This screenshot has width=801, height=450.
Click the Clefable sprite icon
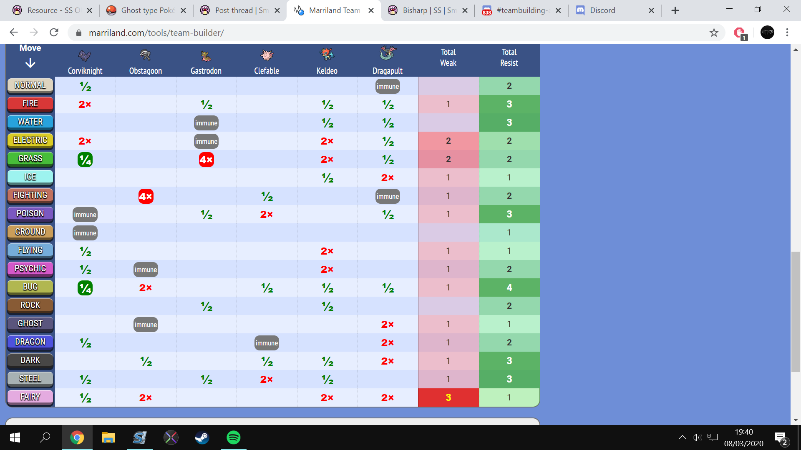[267, 55]
